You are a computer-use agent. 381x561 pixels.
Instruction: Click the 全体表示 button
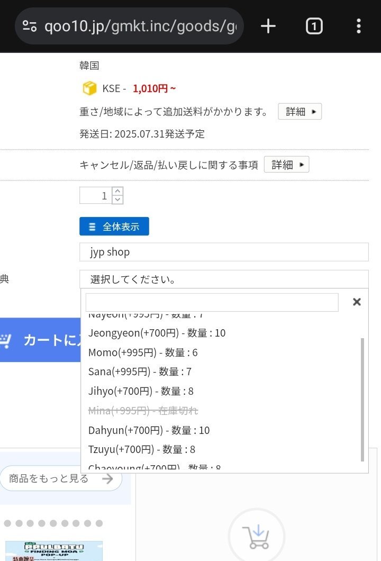click(x=114, y=226)
